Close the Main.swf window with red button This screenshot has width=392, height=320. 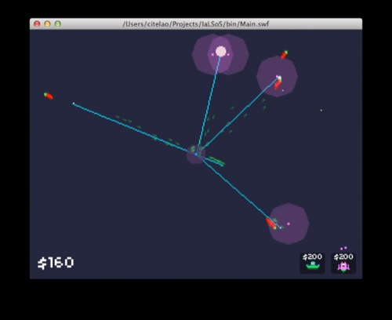click(x=37, y=24)
